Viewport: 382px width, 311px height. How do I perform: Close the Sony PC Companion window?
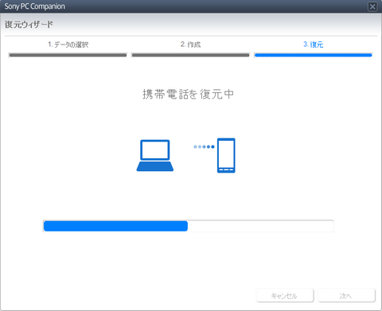372,6
